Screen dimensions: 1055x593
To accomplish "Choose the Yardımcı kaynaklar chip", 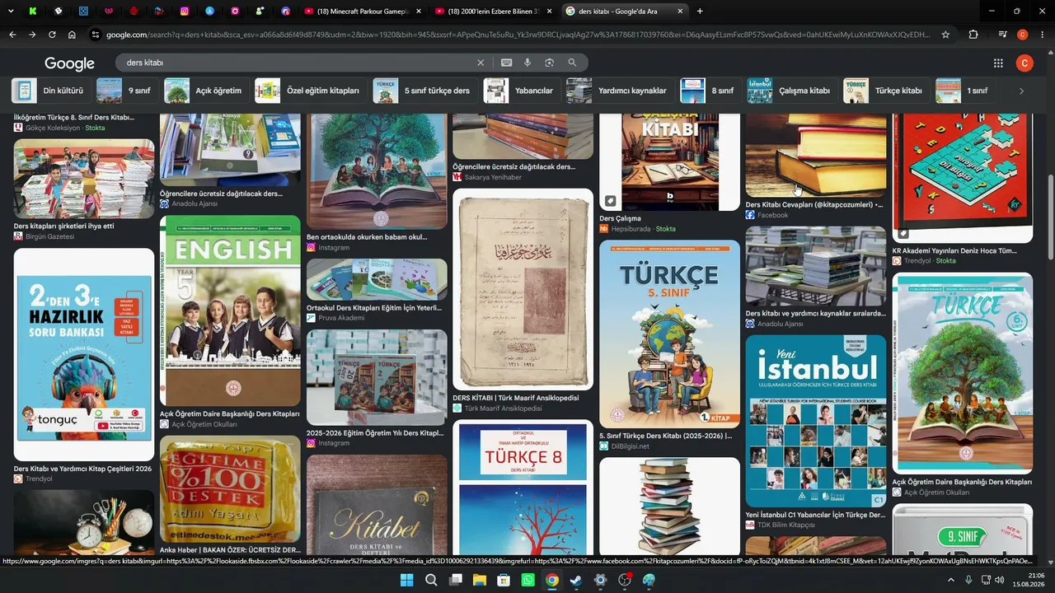I will click(619, 91).
